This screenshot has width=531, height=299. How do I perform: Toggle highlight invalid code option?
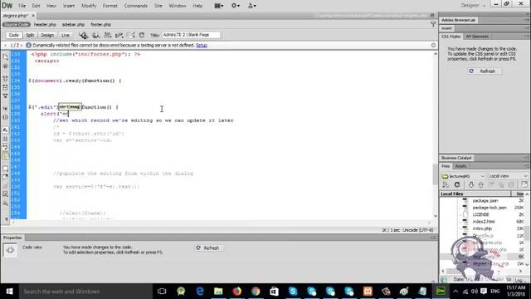tap(5, 139)
